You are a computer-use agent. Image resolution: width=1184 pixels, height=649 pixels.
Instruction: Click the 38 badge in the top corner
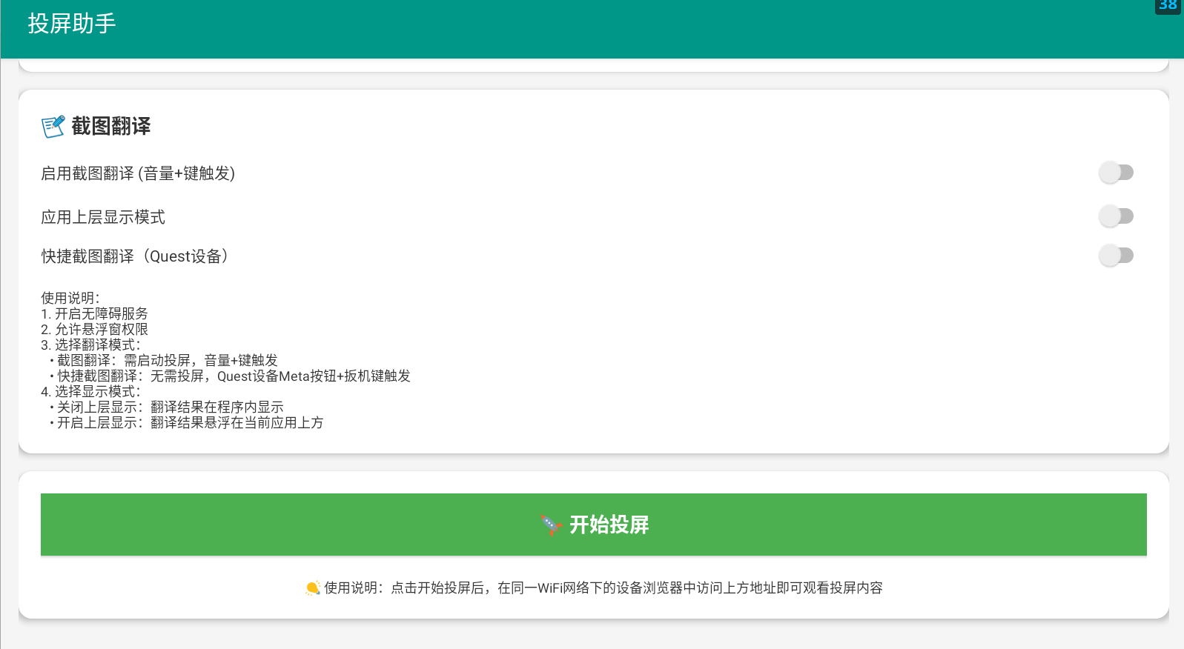point(1168,6)
